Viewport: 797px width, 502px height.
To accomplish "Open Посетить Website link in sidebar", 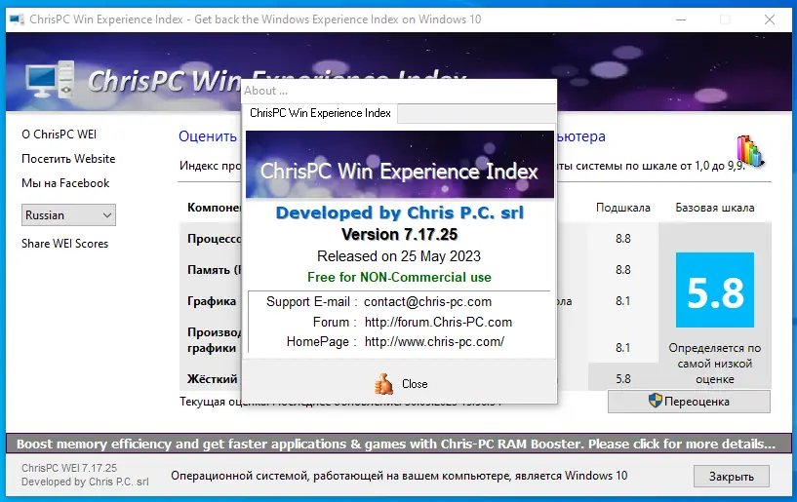I will click(x=68, y=159).
